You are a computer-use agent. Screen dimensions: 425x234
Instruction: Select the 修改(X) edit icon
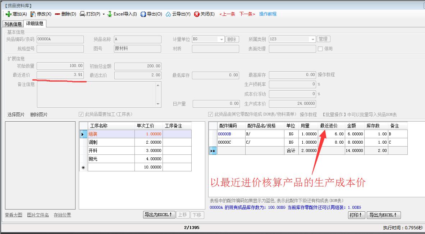click(32, 14)
